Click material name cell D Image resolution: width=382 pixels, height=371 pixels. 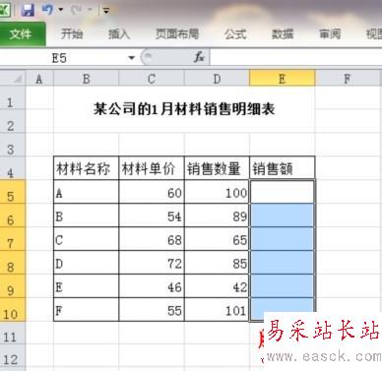pos(87,263)
